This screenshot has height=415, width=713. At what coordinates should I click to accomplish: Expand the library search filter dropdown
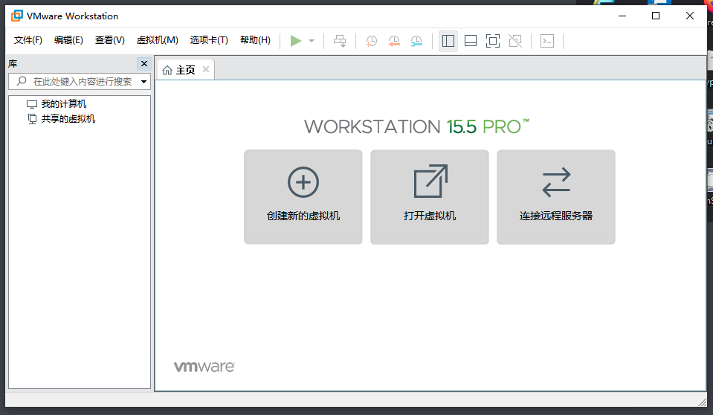(x=143, y=82)
